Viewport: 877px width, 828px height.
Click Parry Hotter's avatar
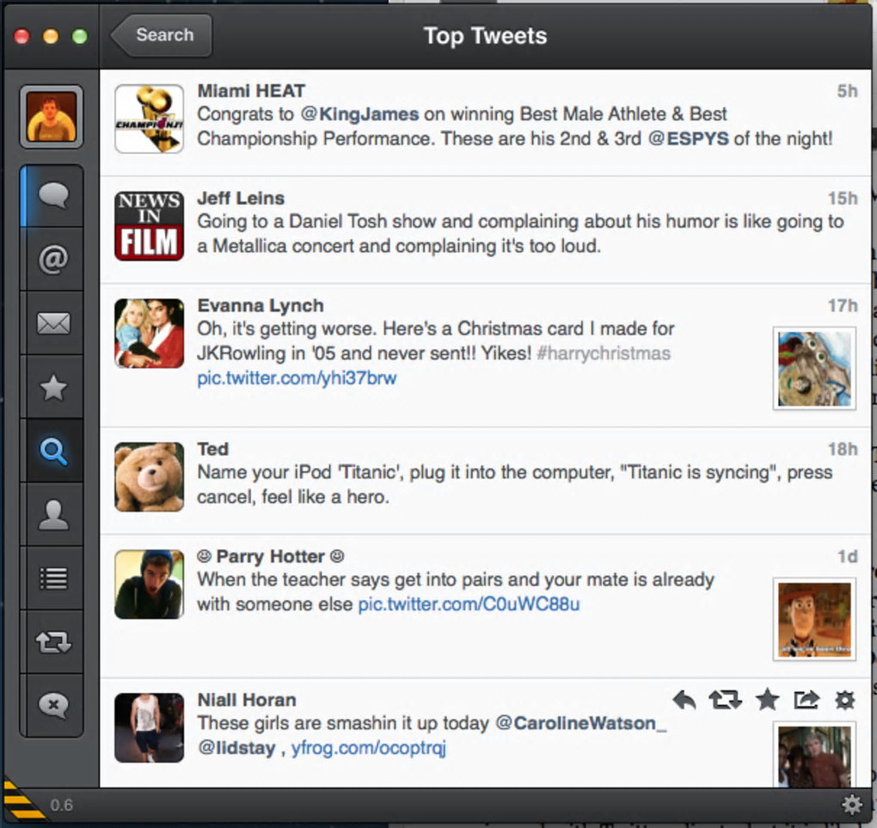coord(150,584)
